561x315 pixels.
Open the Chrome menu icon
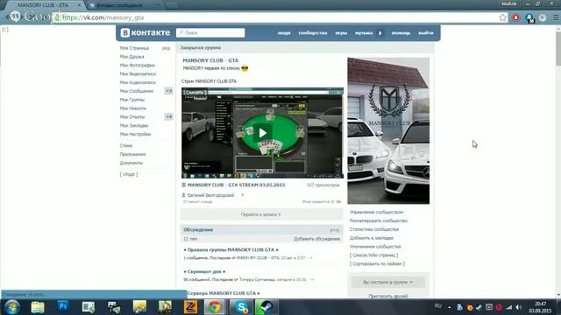(x=556, y=17)
